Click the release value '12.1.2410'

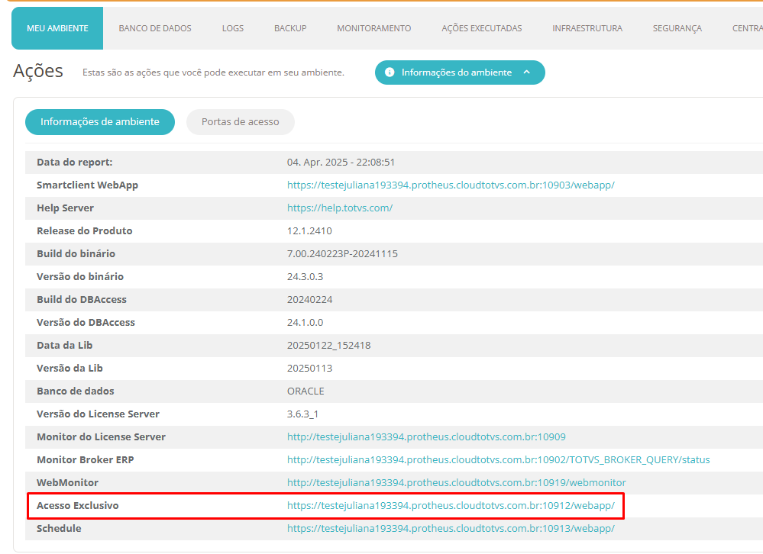point(309,230)
